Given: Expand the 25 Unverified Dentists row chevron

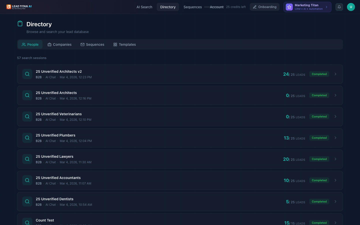Looking at the screenshot, I should [335, 201].
